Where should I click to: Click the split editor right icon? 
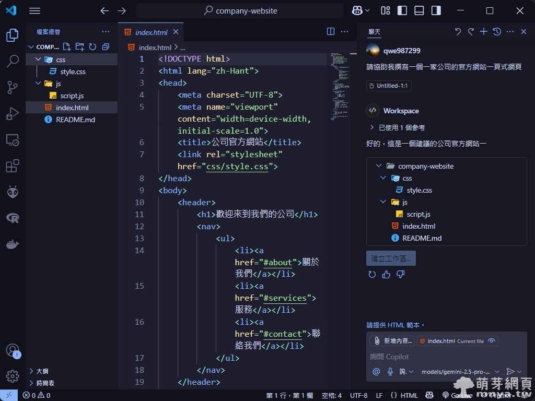pyautogui.click(x=331, y=32)
